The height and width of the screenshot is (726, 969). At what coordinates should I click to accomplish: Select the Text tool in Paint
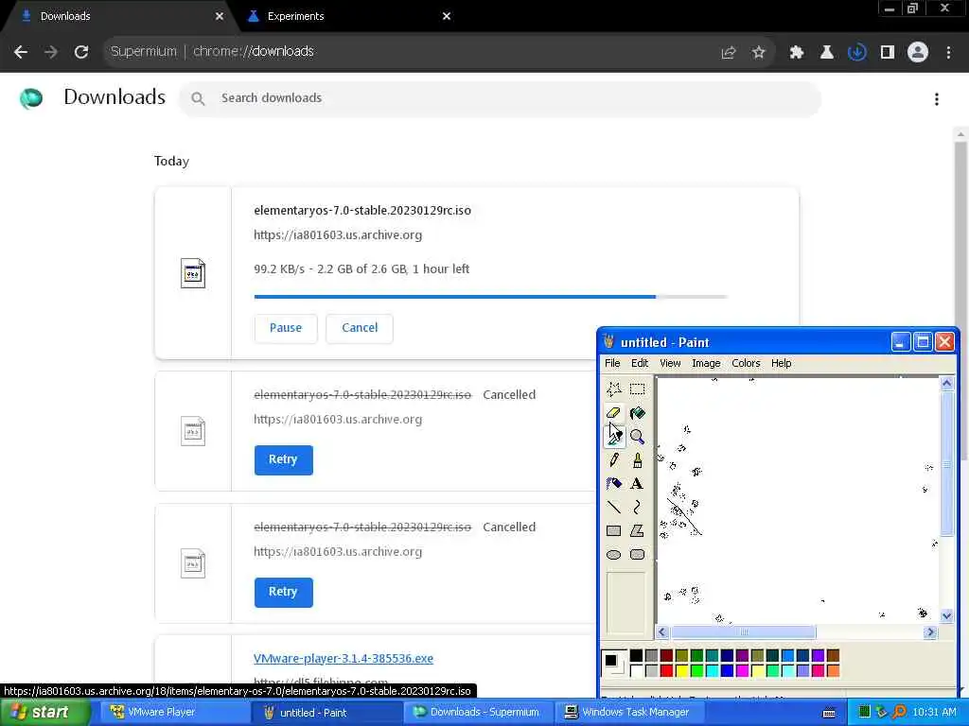637,483
